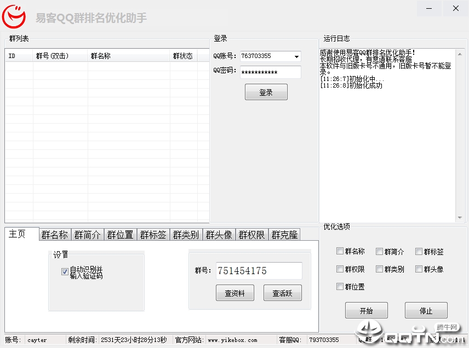This screenshot has height=348, width=469.
Task: Click the 停止 stop button
Action: [x=426, y=311]
